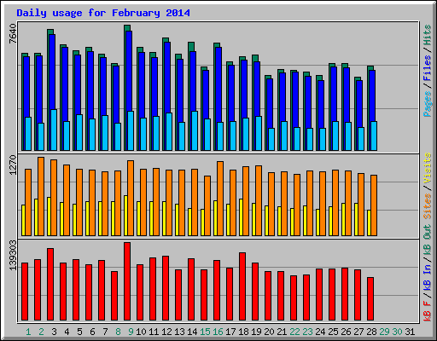Click day 11 on the x-axis
Screen dimensions: 437x341
[154, 332]
